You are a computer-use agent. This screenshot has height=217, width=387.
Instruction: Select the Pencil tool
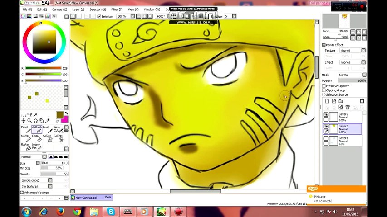(25, 129)
